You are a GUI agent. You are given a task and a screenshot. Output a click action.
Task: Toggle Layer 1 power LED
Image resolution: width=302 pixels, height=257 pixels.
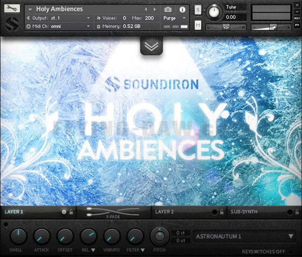64,212
